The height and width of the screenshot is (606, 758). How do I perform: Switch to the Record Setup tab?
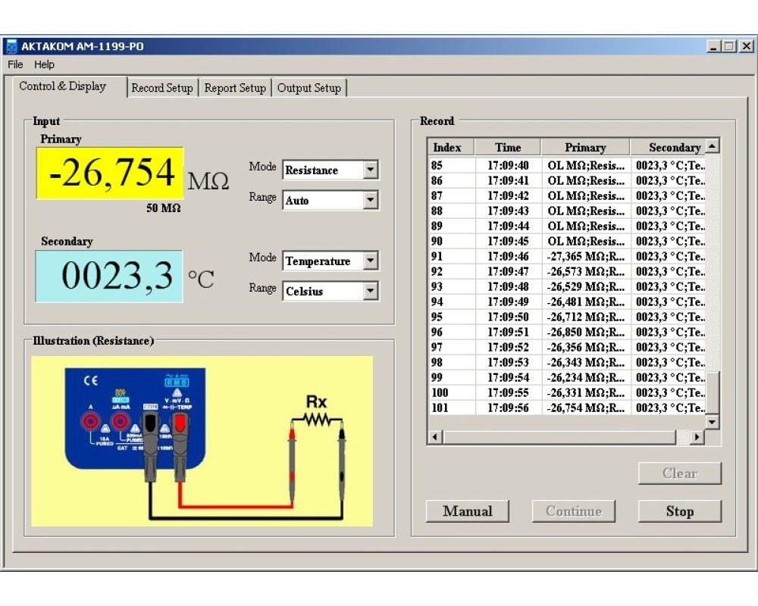click(162, 88)
